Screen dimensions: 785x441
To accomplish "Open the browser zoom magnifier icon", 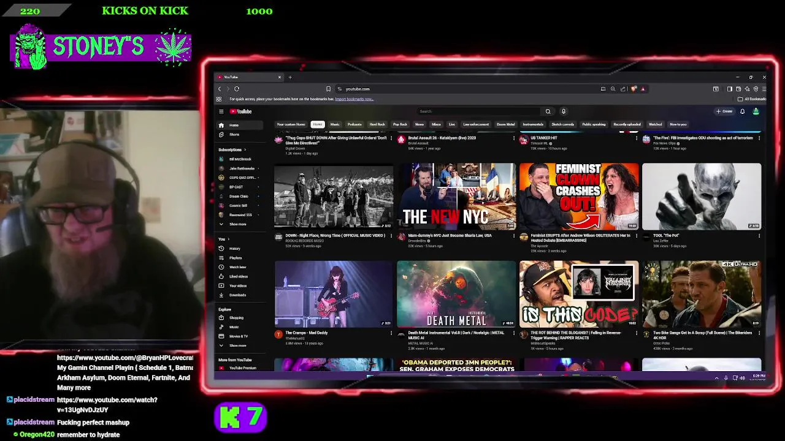I will pyautogui.click(x=613, y=89).
